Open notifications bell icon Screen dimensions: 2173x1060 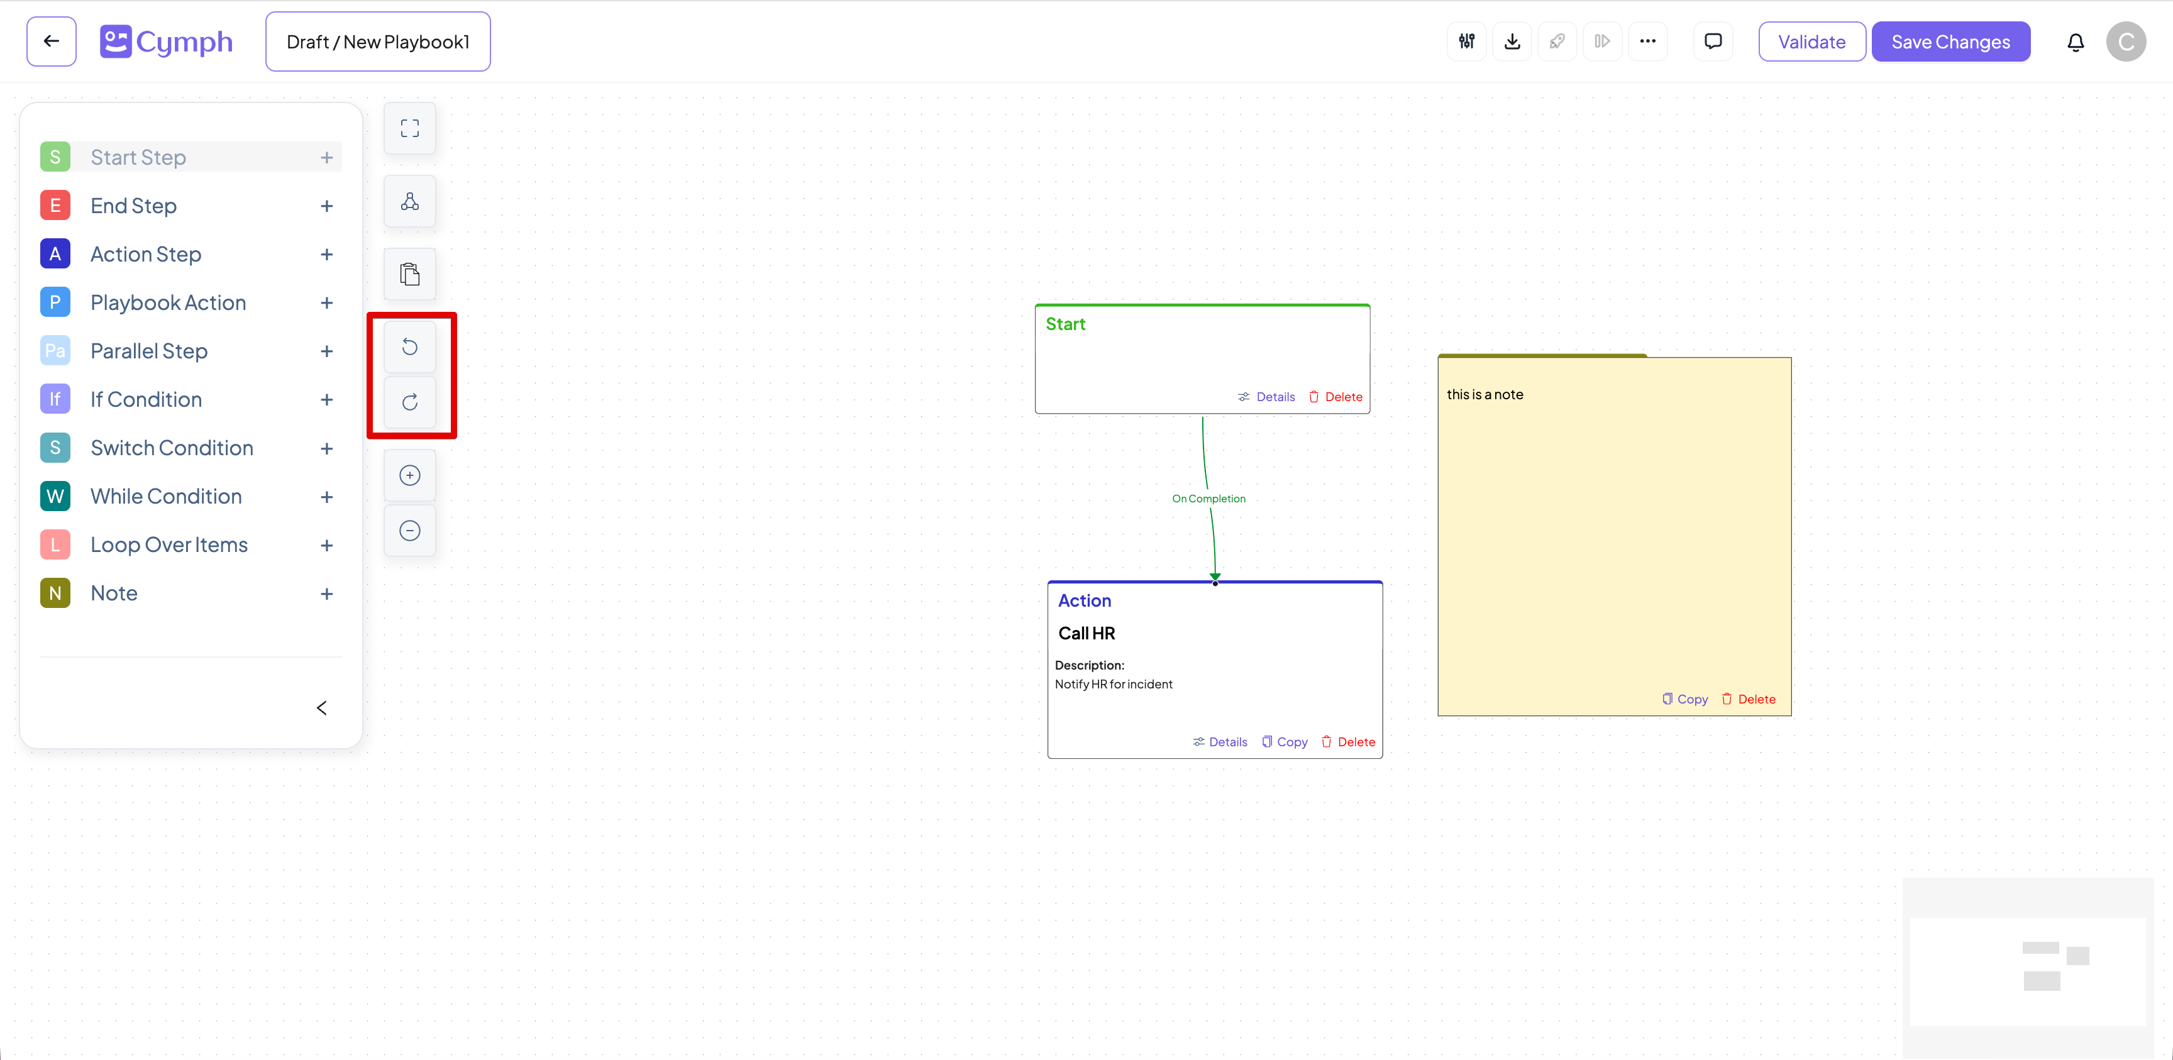[2075, 42]
